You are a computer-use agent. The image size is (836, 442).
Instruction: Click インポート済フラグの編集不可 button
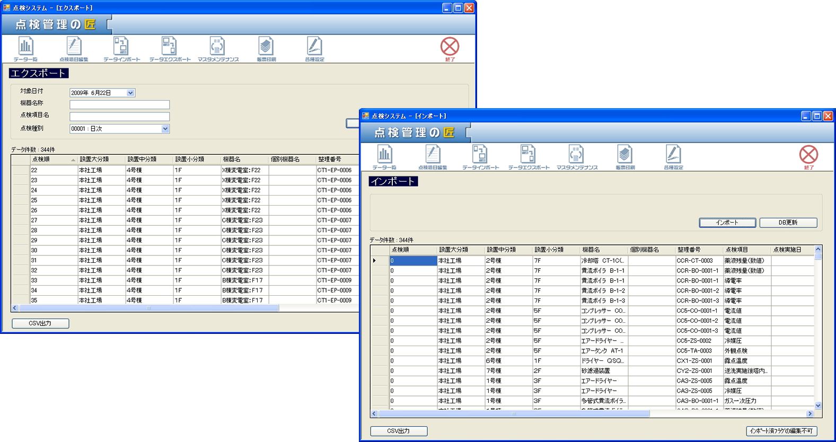(x=781, y=431)
